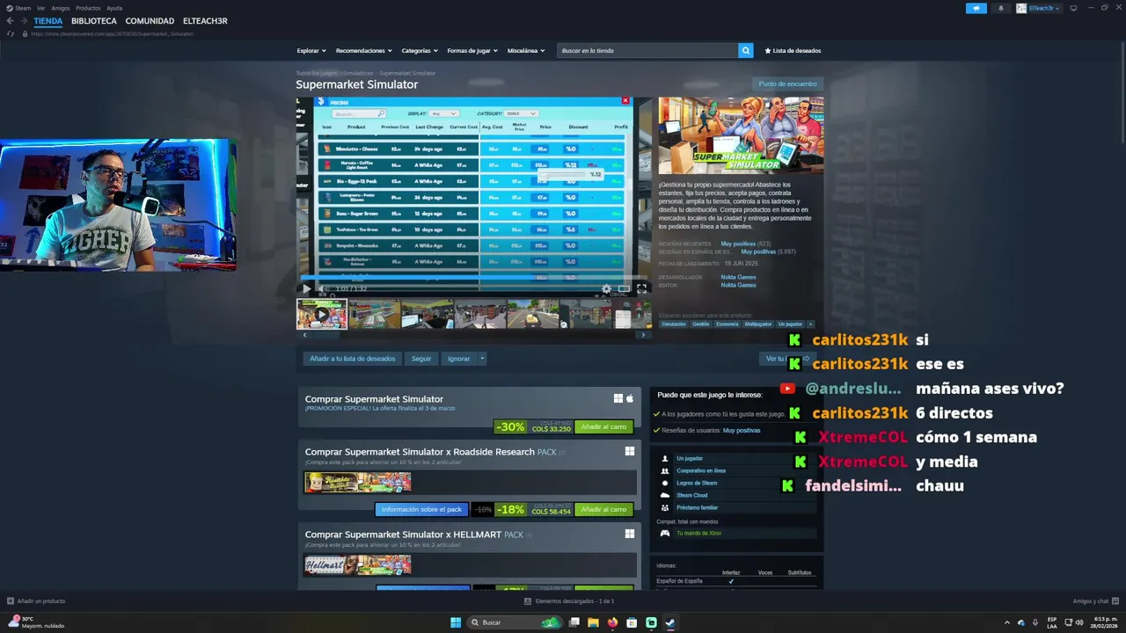Click the Seguir button
This screenshot has width=1126, height=633.
[x=421, y=359]
